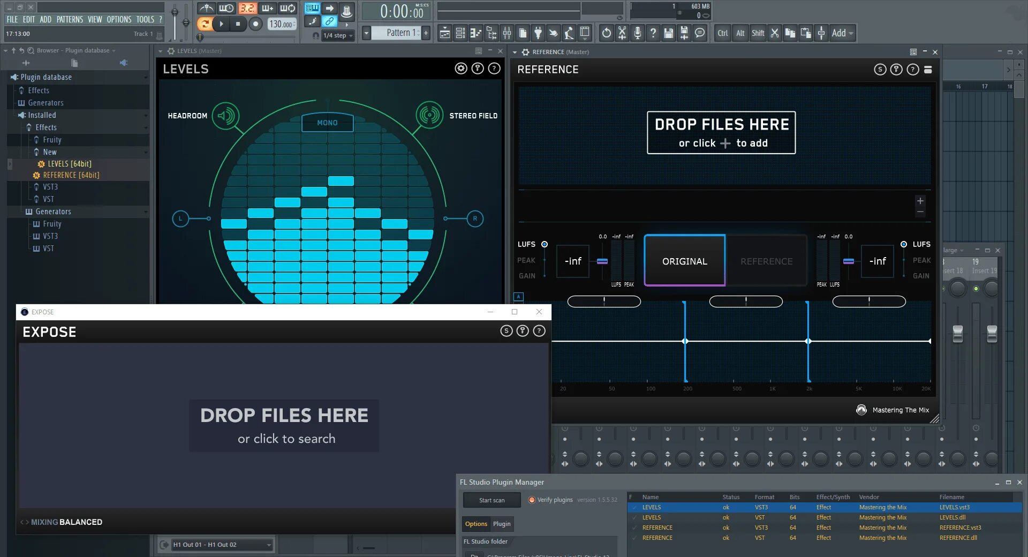Click the microphone one-click recording icon

click(637, 33)
